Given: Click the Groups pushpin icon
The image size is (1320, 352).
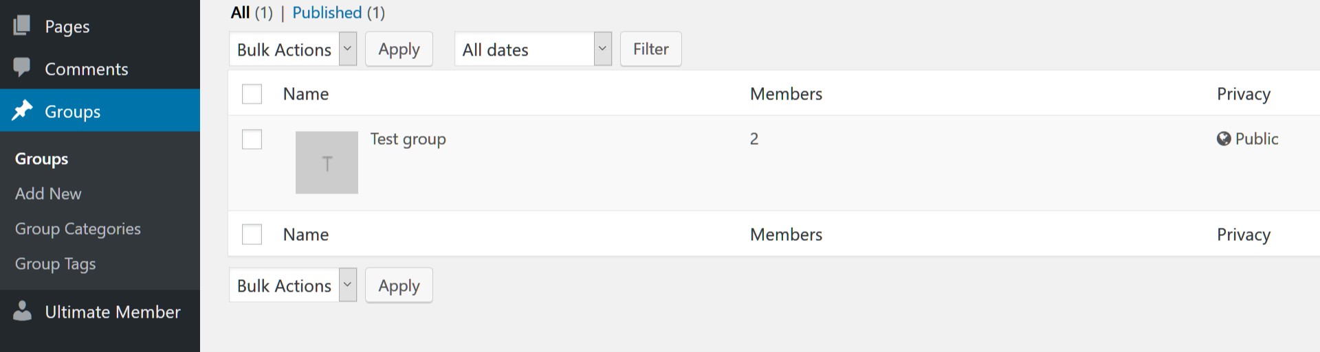Looking at the screenshot, I should click(22, 110).
